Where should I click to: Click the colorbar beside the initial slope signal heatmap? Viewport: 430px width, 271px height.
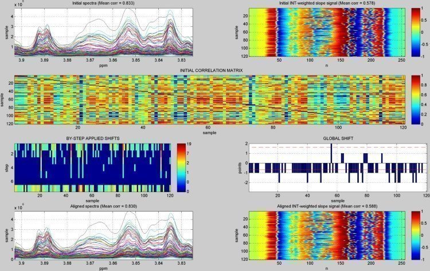pos(416,33)
